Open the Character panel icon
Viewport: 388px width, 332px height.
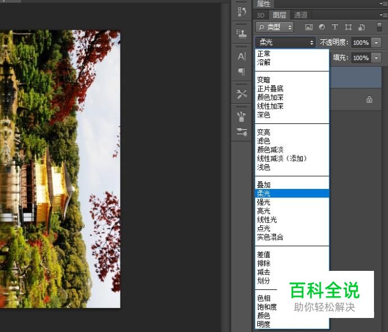(242, 57)
